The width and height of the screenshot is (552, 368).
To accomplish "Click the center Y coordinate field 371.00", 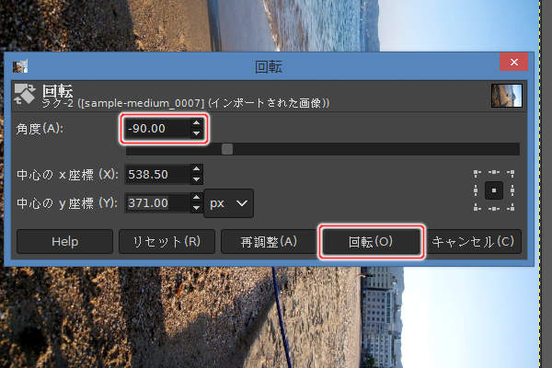I will coord(157,202).
